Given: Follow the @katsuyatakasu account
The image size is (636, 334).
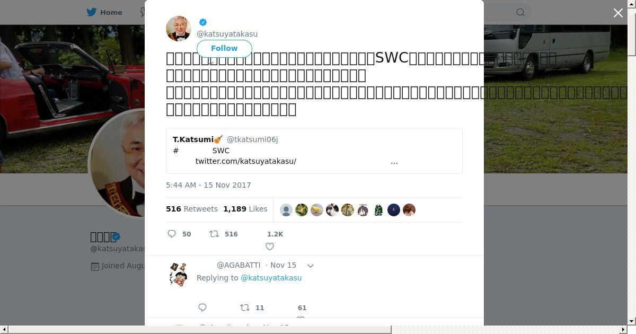Looking at the screenshot, I should 224,48.
